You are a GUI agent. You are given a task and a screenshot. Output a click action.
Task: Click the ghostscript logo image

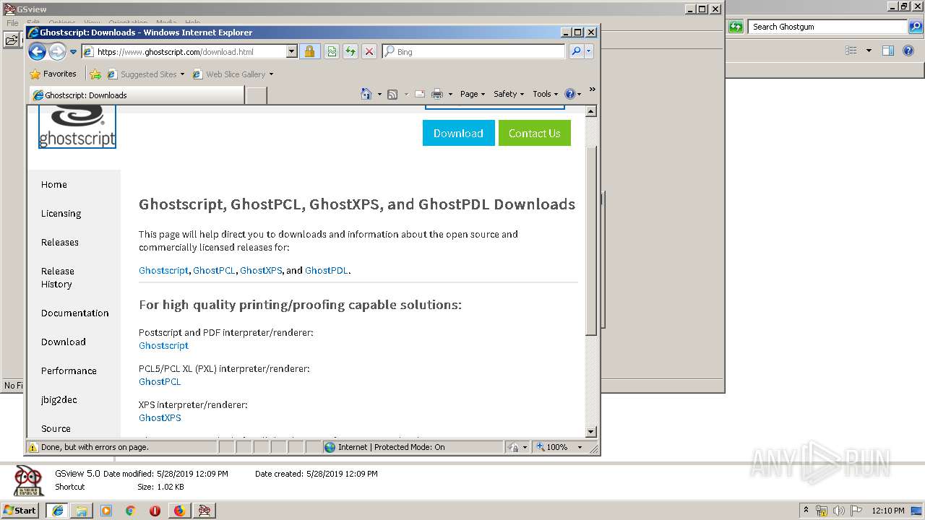77,126
